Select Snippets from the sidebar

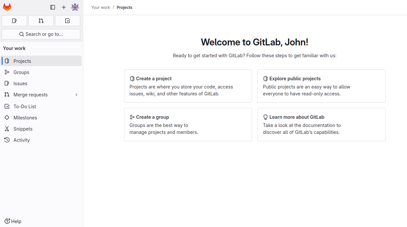tap(23, 129)
